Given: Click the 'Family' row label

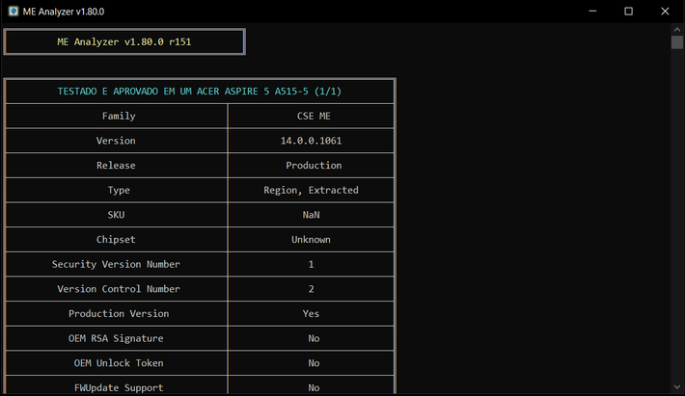Looking at the screenshot, I should 119,116.
